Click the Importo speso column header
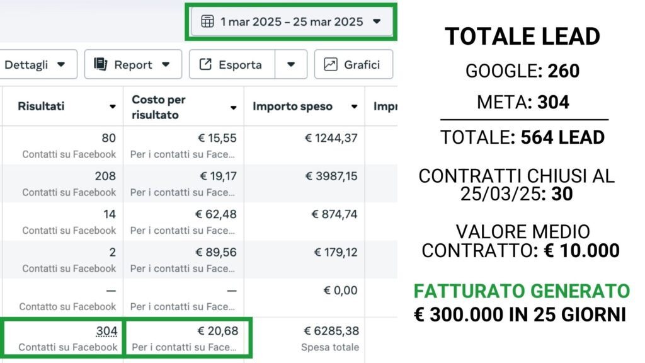The width and height of the screenshot is (645, 363). [292, 107]
